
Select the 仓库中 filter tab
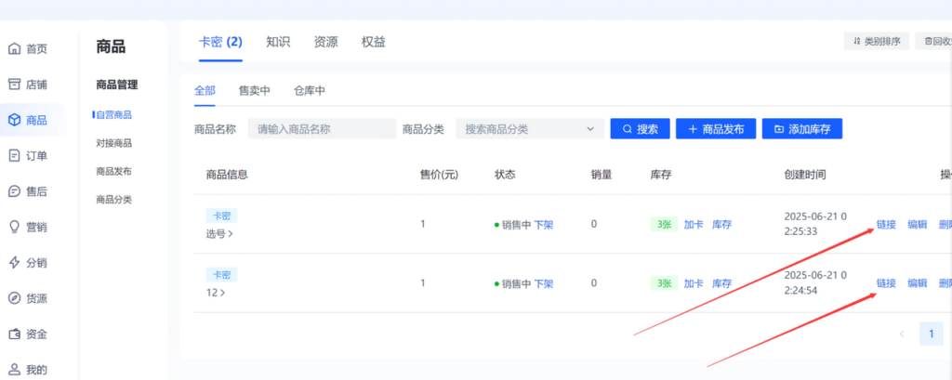click(310, 90)
